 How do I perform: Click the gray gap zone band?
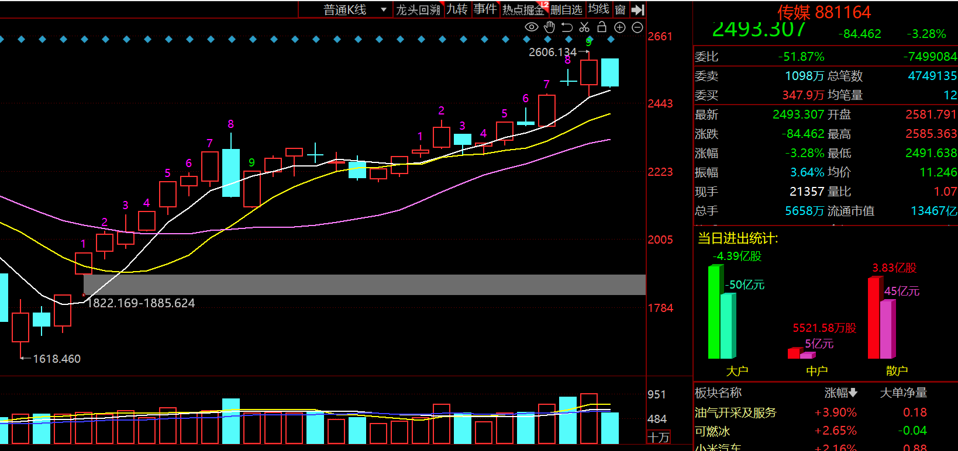tap(364, 285)
